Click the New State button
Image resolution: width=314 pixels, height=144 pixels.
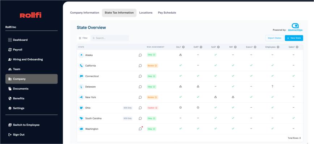pyautogui.click(x=294, y=38)
